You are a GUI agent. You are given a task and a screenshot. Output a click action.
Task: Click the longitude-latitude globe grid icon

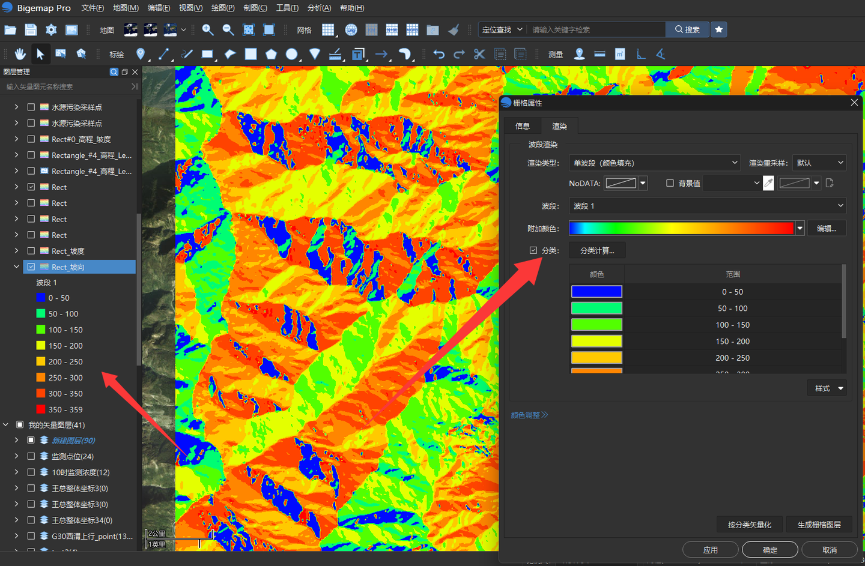(351, 29)
